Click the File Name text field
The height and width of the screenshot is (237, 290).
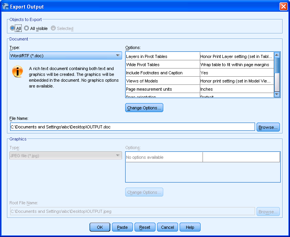pyautogui.click(x=132, y=127)
